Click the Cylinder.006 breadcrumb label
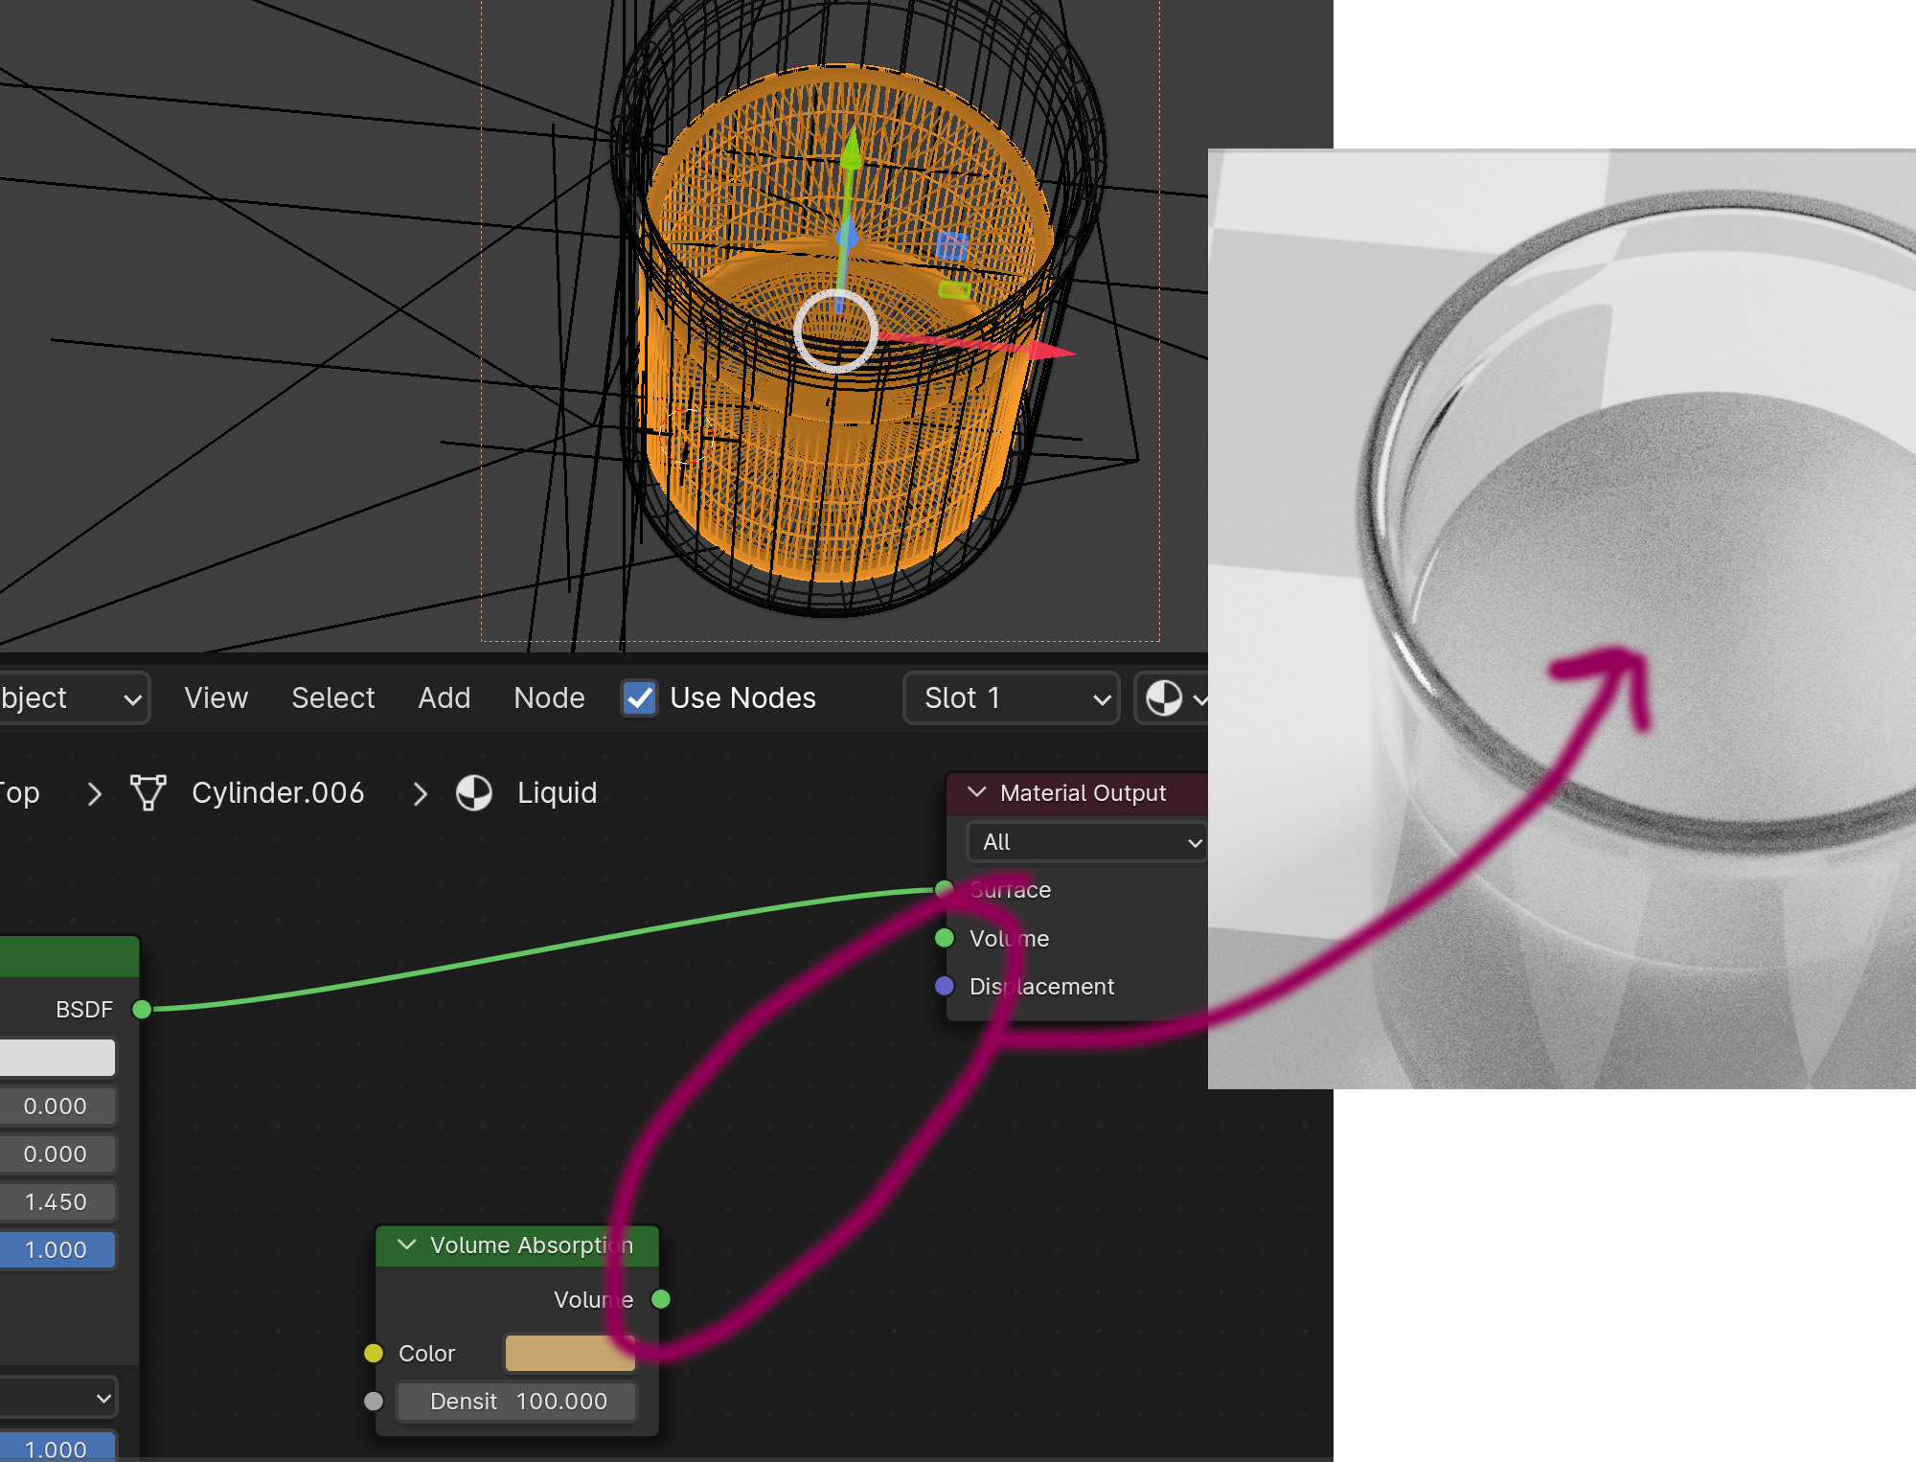Screen dimensions: 1916x1462 pos(278,793)
